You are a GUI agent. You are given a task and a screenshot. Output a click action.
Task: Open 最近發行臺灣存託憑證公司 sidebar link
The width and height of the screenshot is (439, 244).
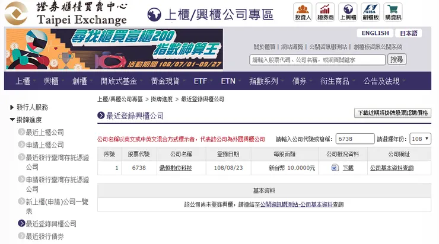pyautogui.click(x=58, y=162)
